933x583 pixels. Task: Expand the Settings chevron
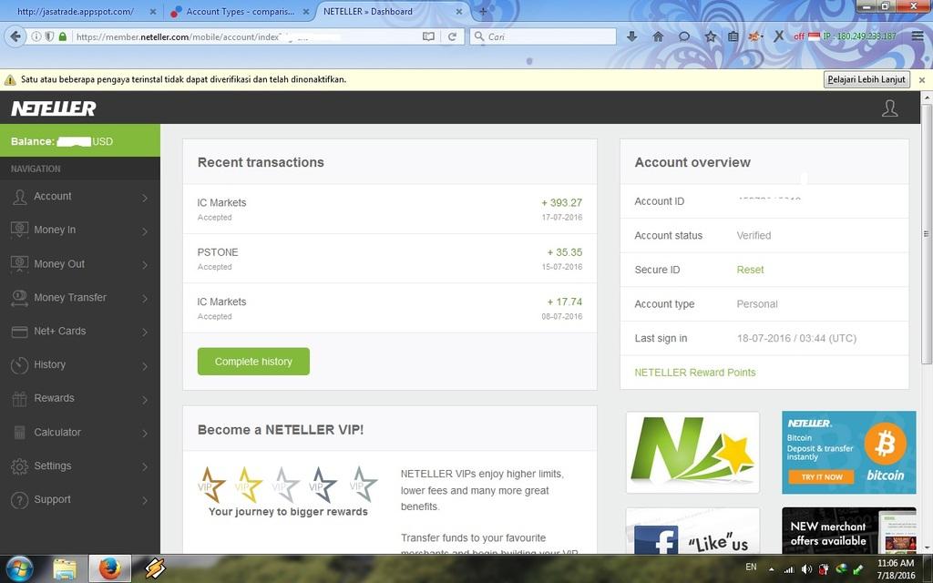click(145, 466)
